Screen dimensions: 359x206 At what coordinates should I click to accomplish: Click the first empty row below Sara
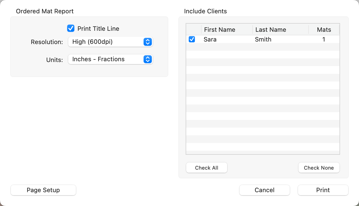tap(263, 47)
